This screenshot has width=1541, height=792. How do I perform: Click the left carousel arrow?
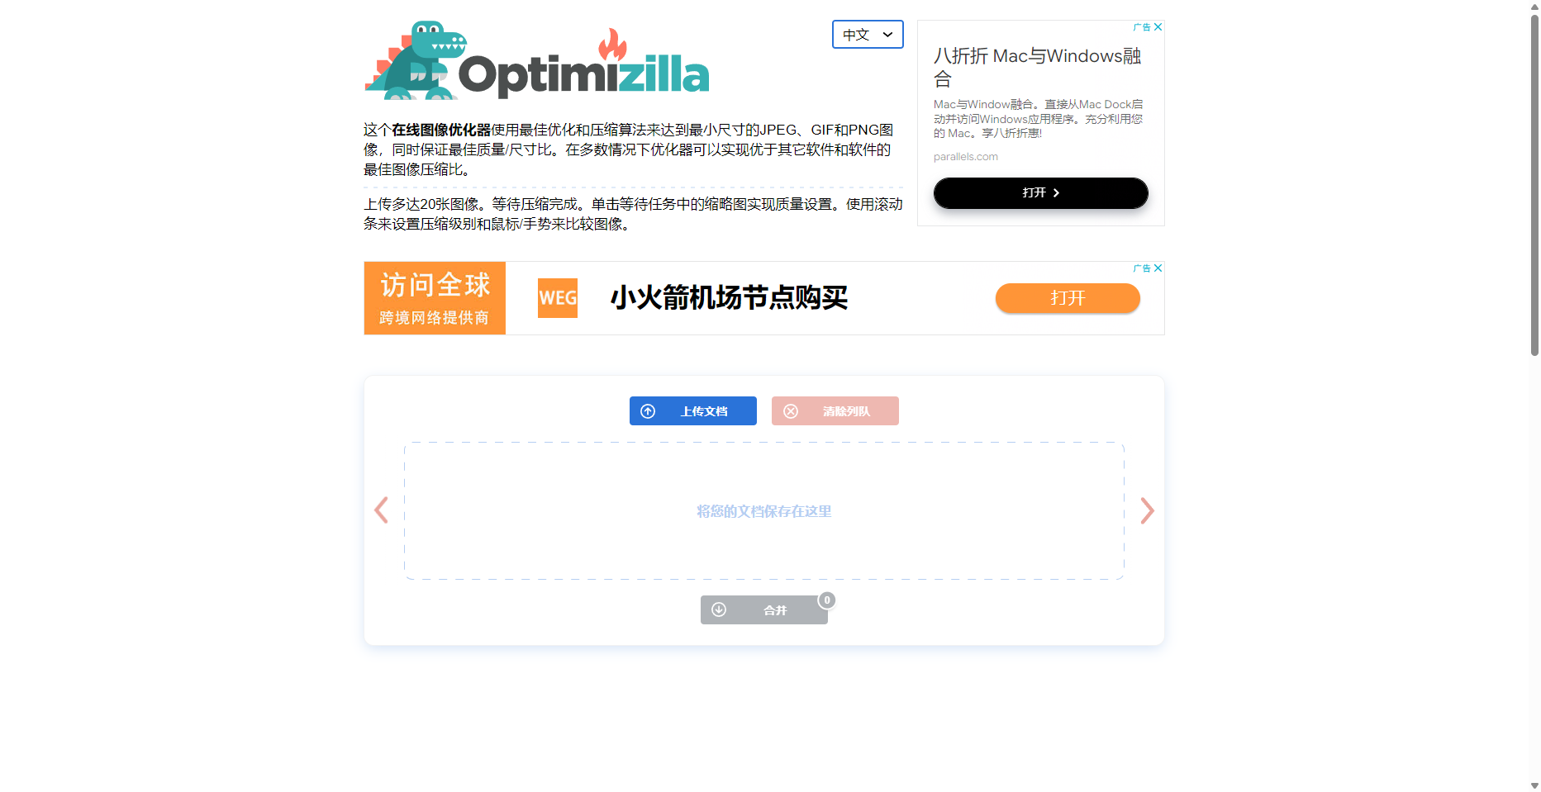(381, 510)
